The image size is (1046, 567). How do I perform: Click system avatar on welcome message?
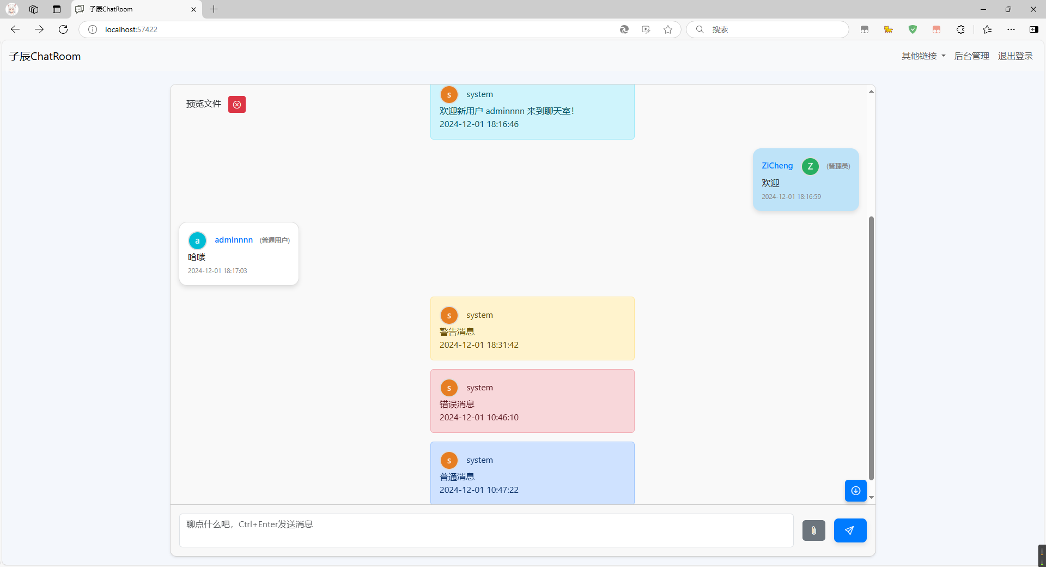(x=449, y=95)
